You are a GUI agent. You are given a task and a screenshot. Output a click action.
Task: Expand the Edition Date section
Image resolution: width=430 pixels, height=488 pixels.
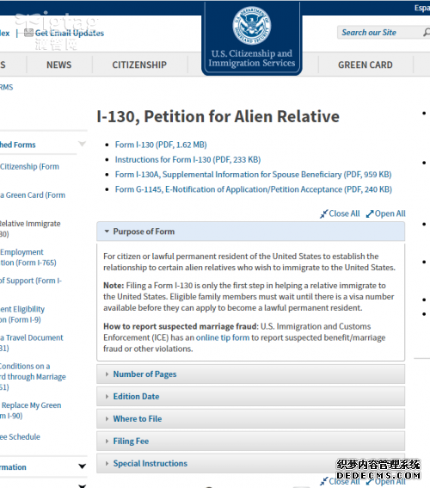(x=250, y=397)
